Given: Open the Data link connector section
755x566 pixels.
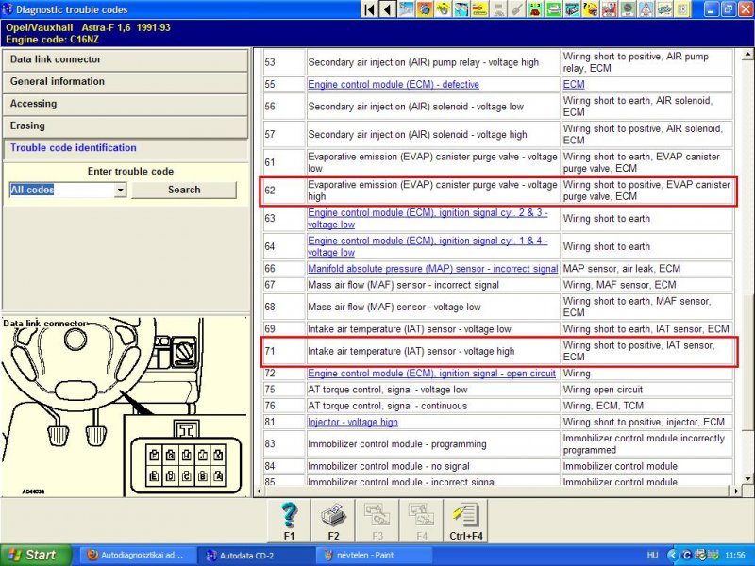Looking at the screenshot, I should coord(126,59).
